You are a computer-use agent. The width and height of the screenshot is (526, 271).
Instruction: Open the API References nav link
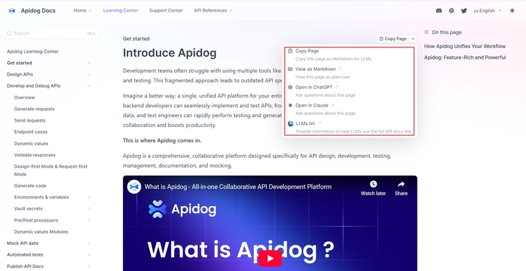pyautogui.click(x=213, y=11)
